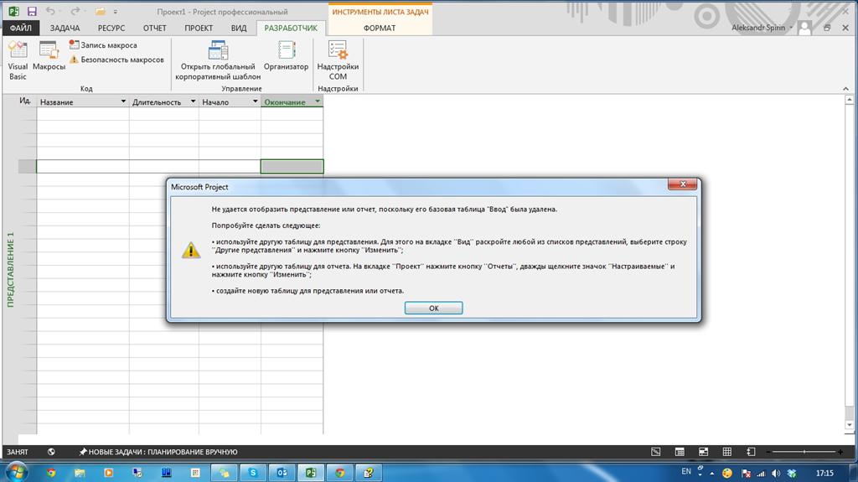Switch to the РЕСУРС tab

click(x=111, y=28)
